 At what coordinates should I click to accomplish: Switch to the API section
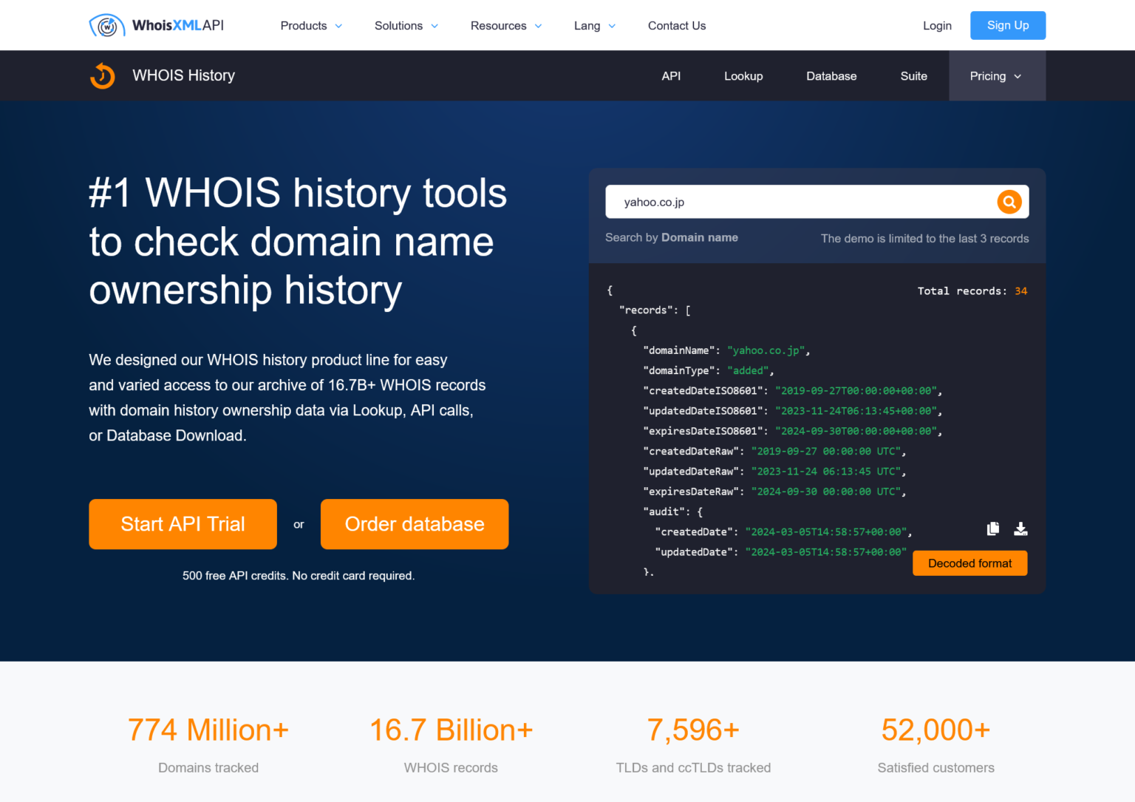[x=671, y=75]
